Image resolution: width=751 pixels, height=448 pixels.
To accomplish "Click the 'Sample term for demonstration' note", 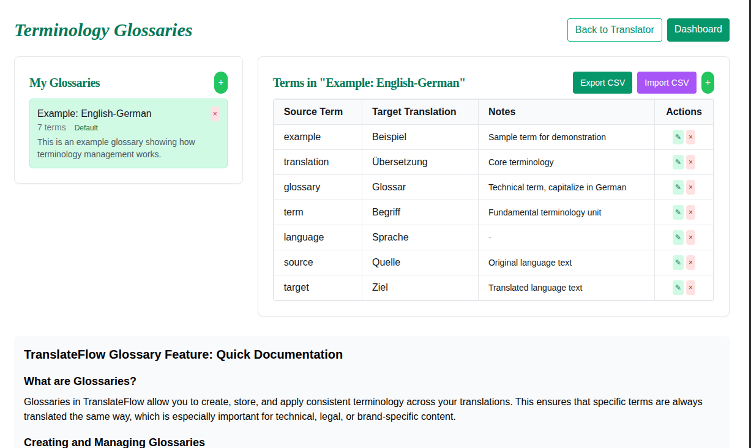I will pos(547,137).
